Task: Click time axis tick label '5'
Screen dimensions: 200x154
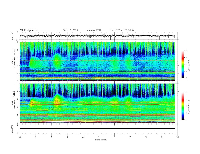Action: tap(99, 137)
